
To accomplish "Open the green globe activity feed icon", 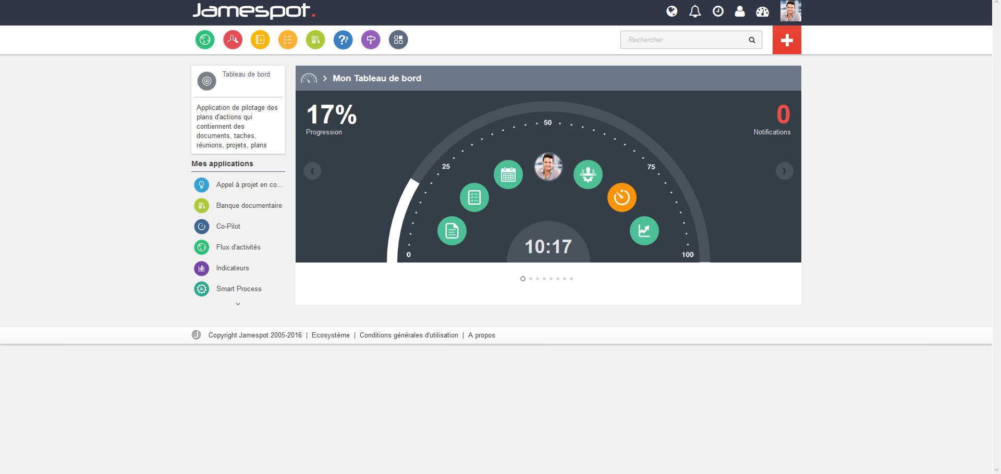I will tap(205, 40).
